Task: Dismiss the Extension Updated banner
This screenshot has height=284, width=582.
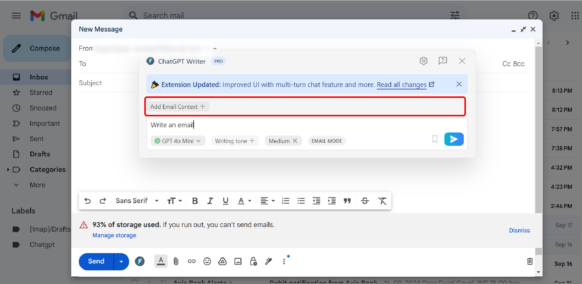Action: [459, 84]
